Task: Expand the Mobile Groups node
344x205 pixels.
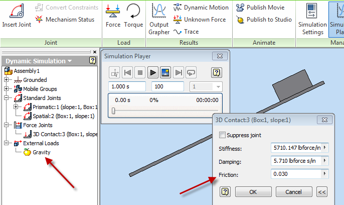Action: (6, 89)
